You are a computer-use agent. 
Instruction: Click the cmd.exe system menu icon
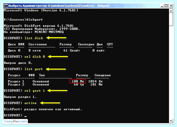6,6
